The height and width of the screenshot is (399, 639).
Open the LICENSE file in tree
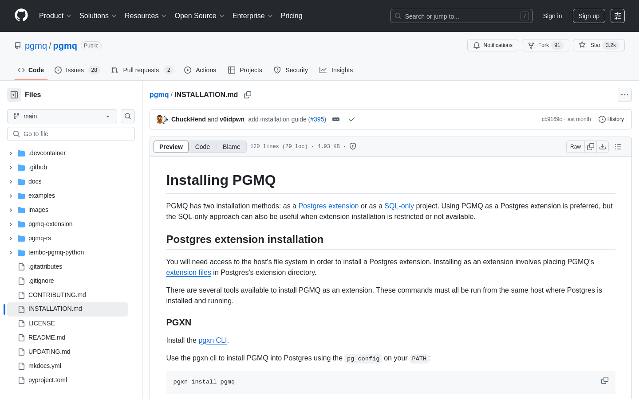point(42,323)
